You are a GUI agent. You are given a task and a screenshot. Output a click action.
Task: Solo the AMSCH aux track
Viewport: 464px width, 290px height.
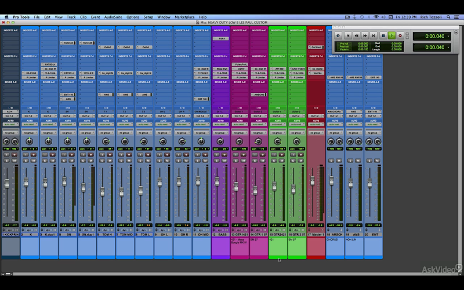331,161
